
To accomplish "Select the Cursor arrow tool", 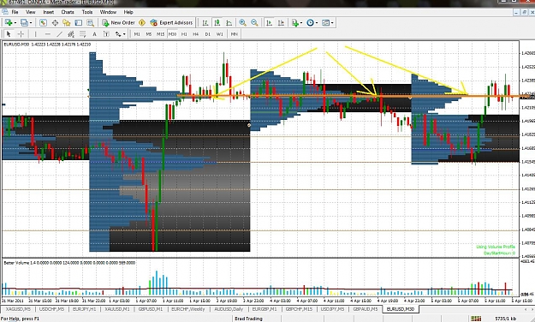I will tap(9, 33).
